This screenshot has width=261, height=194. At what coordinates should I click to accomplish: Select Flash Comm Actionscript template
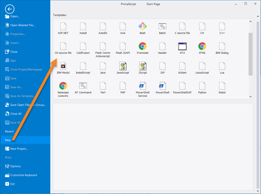pos(103,50)
